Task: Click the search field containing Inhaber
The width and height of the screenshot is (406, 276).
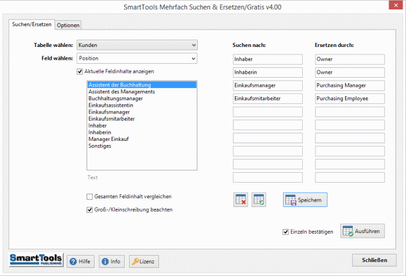Action: [268, 59]
